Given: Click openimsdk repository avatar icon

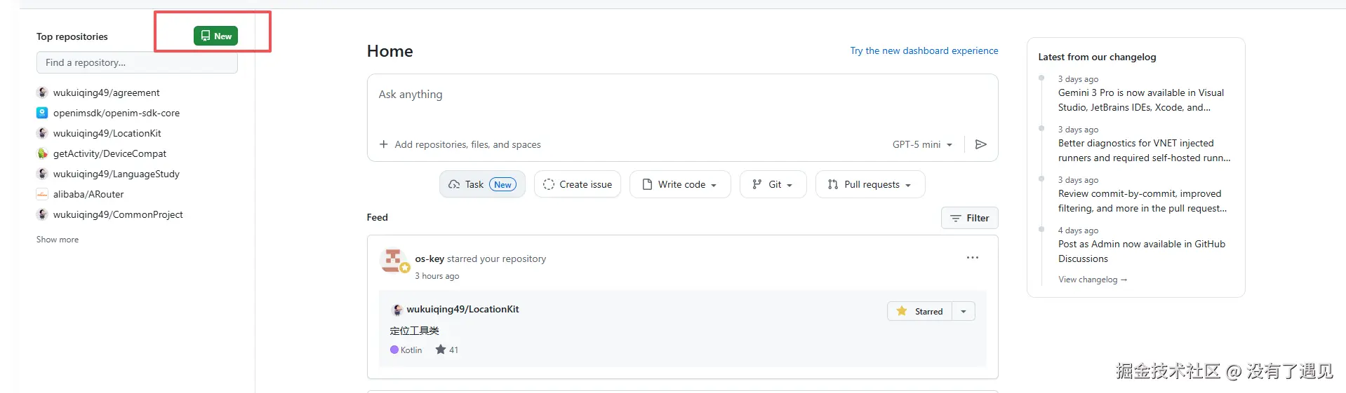Looking at the screenshot, I should (42, 113).
